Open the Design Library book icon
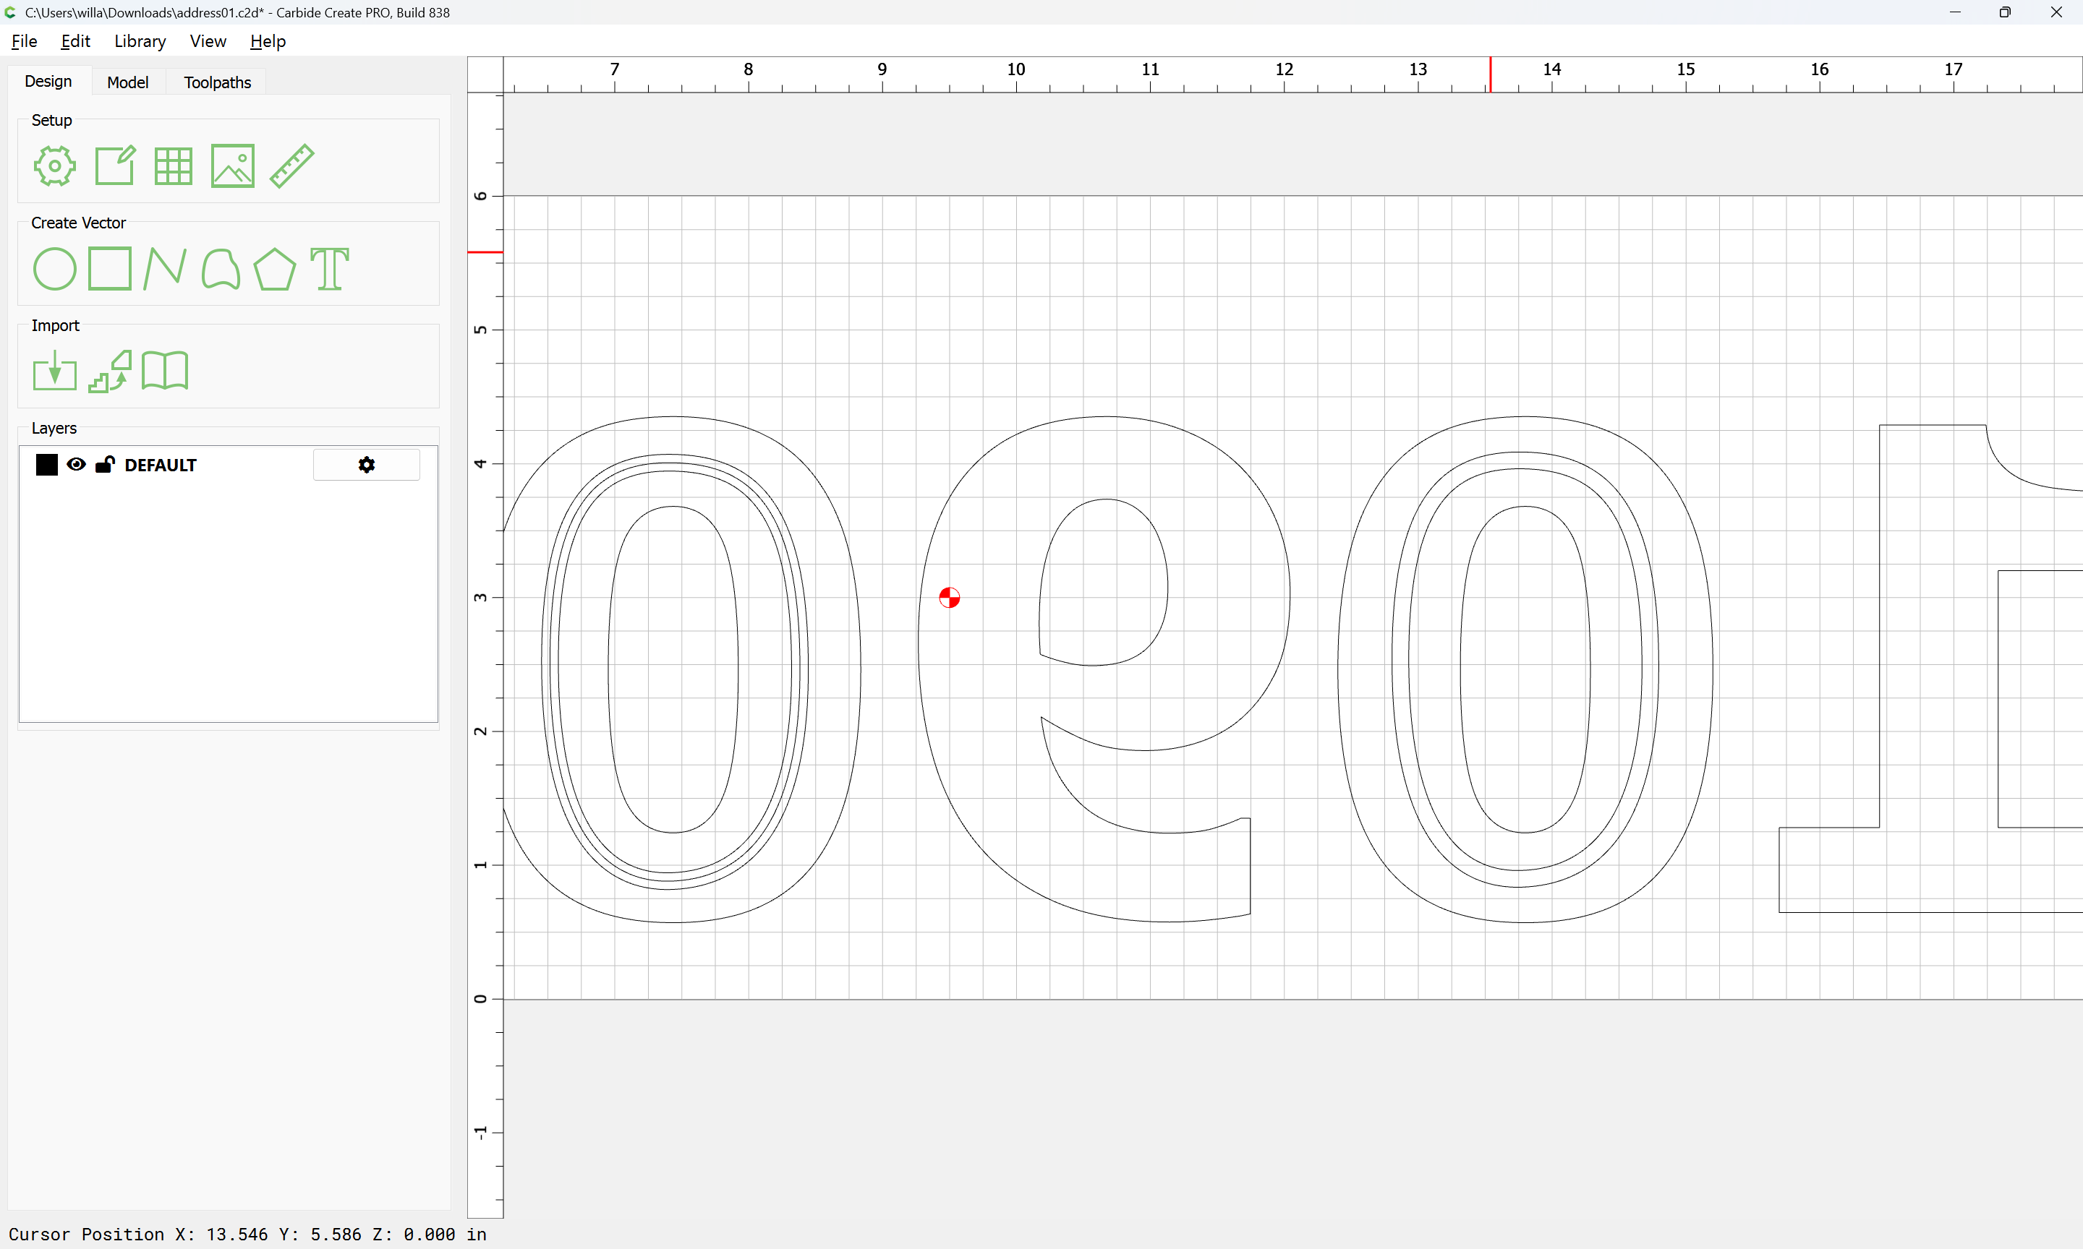Image resolution: width=2083 pixels, height=1249 pixels. point(165,372)
